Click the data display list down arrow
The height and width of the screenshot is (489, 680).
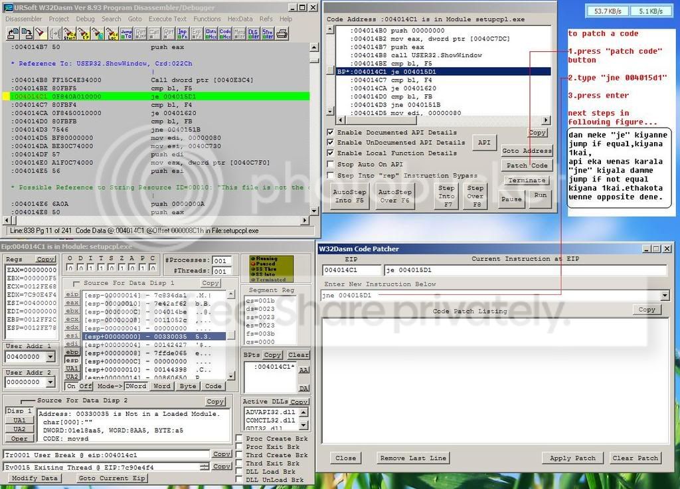pos(231,376)
